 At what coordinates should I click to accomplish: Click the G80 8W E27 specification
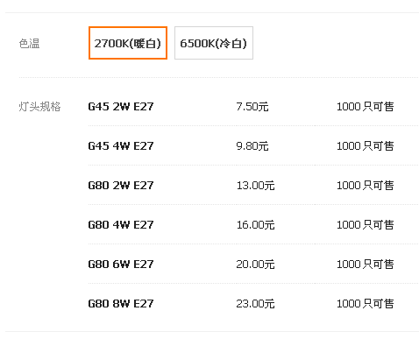[x=121, y=304]
